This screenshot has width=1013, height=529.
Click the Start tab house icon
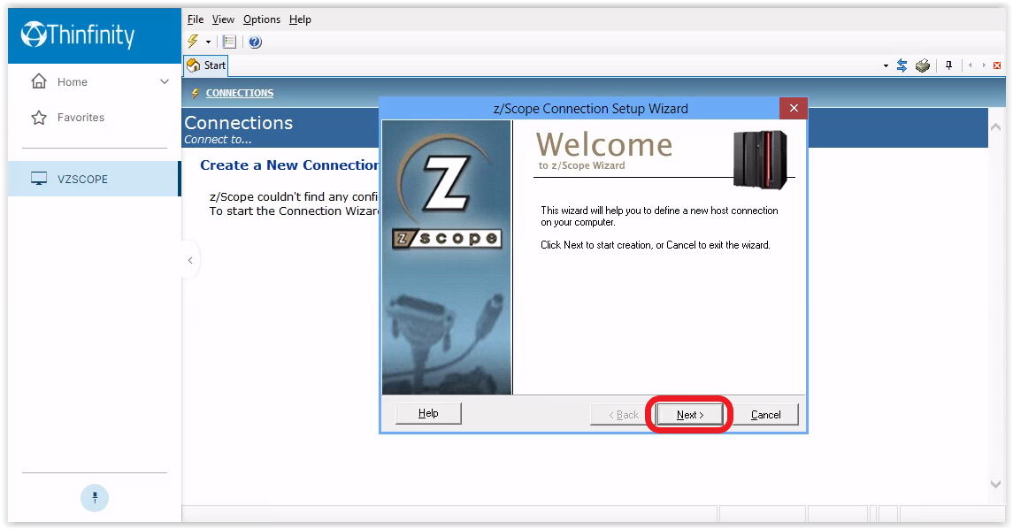click(193, 65)
